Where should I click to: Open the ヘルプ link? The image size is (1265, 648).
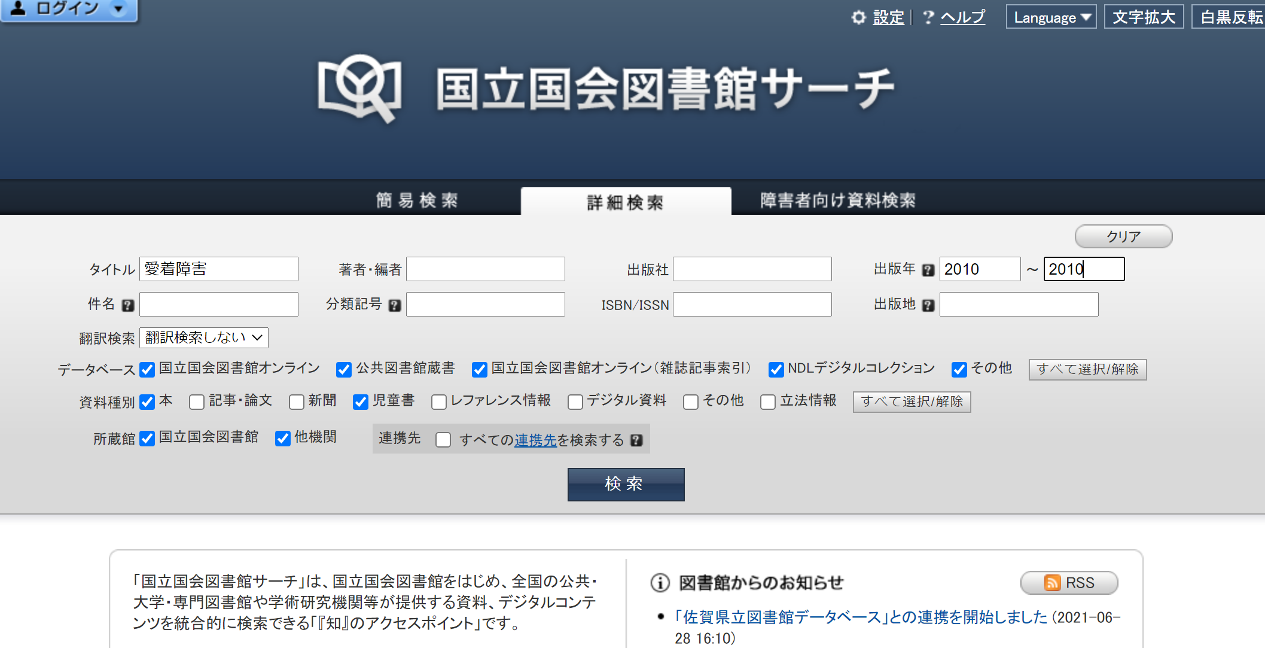(962, 17)
